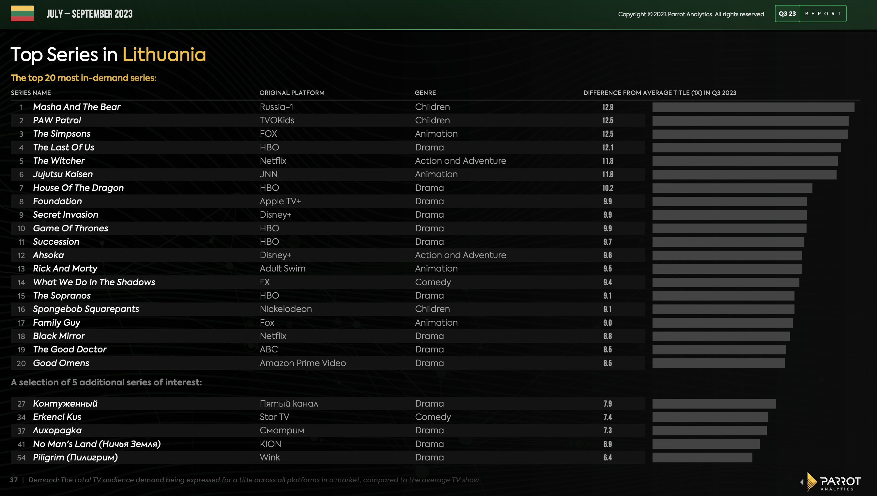The width and height of the screenshot is (877, 496).
Task: Click the Контуженный series name
Action: coord(65,404)
